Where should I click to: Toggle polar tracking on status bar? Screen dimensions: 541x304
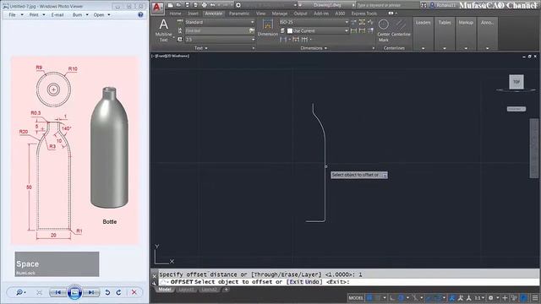pos(401,297)
